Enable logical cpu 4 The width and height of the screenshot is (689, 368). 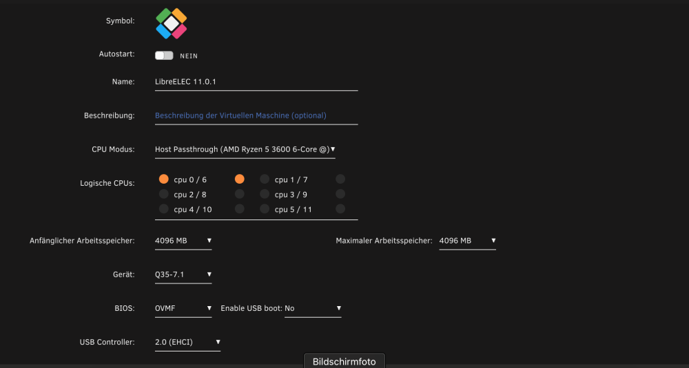(x=164, y=209)
